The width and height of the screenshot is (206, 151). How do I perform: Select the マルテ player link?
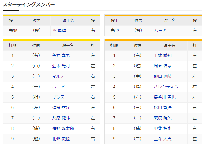tap(58, 76)
